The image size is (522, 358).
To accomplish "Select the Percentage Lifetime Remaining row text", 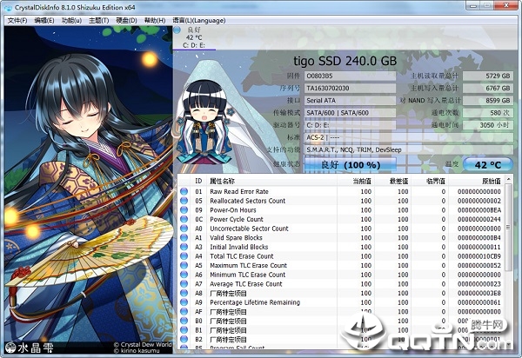I will click(255, 302).
